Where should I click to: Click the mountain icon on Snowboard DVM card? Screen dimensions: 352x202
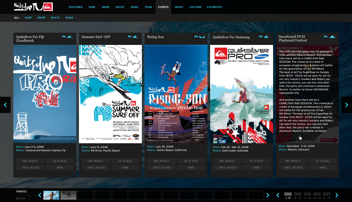click(332, 37)
